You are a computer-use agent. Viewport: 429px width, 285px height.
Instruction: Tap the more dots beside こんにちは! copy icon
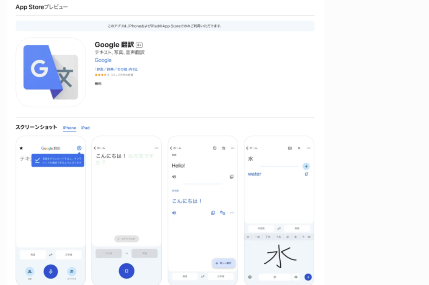tap(232, 213)
